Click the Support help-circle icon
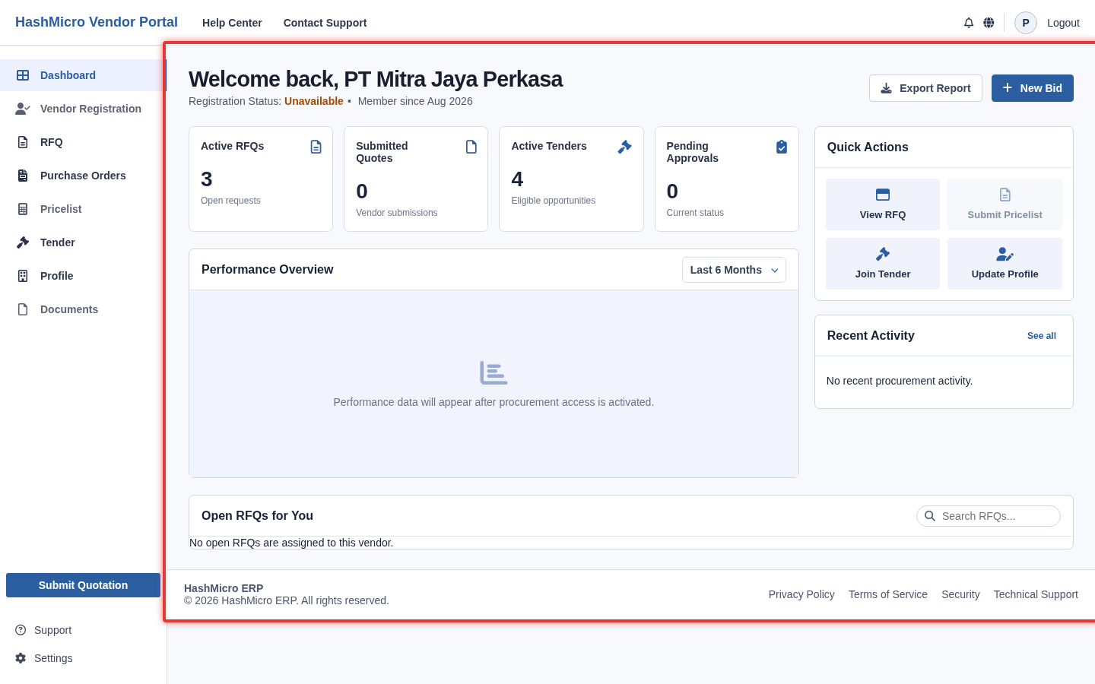The height and width of the screenshot is (684, 1095). (21, 630)
